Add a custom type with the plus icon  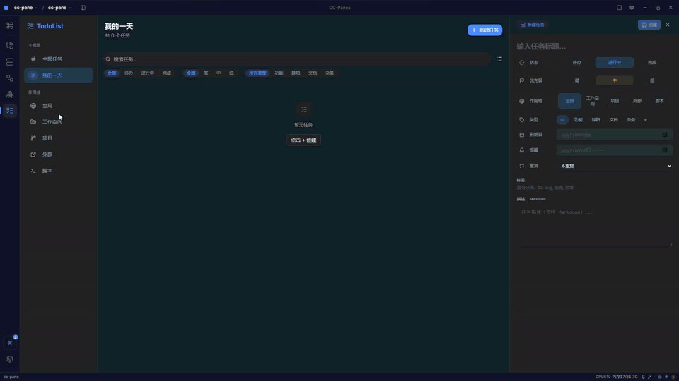[x=645, y=120]
